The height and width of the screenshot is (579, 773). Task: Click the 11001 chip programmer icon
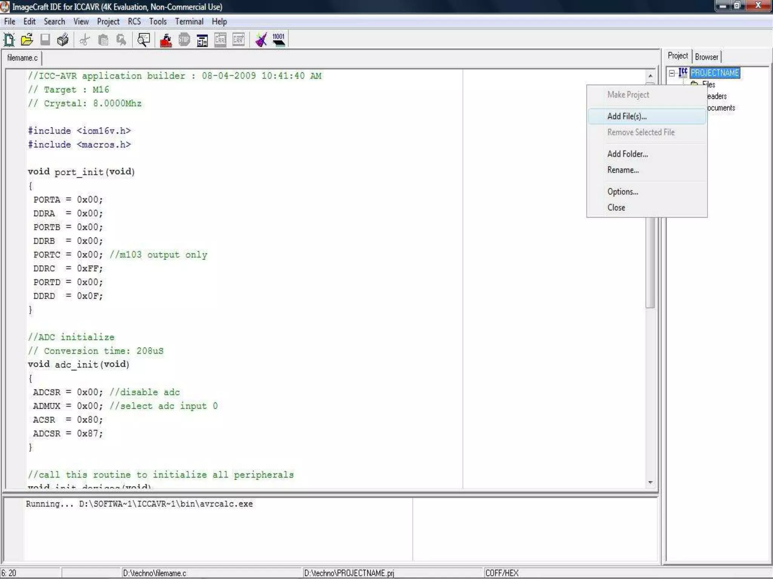[279, 40]
